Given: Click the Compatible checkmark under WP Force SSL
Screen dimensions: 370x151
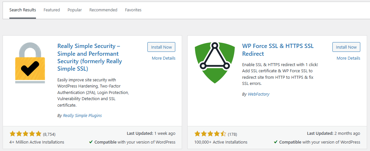Looking at the screenshot, I should point(276,142).
